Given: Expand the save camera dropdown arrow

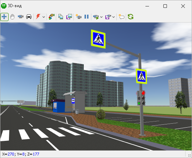Looking at the screenshot, I should click(x=114, y=17).
